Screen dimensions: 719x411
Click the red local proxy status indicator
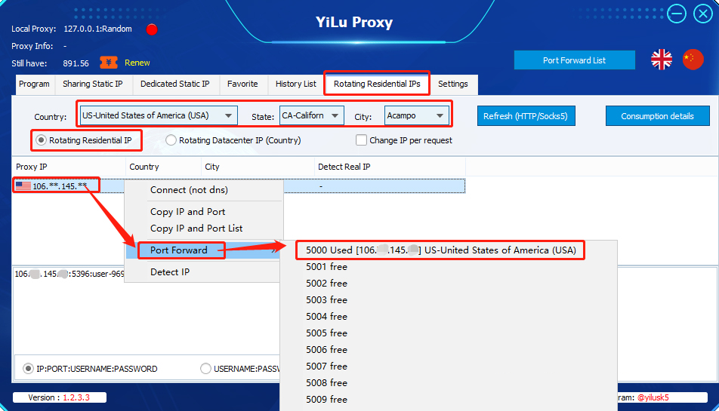[152, 29]
